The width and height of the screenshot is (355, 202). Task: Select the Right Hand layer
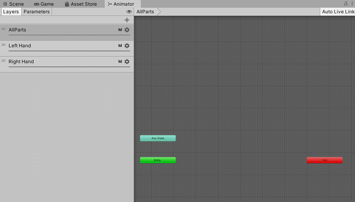(67, 64)
